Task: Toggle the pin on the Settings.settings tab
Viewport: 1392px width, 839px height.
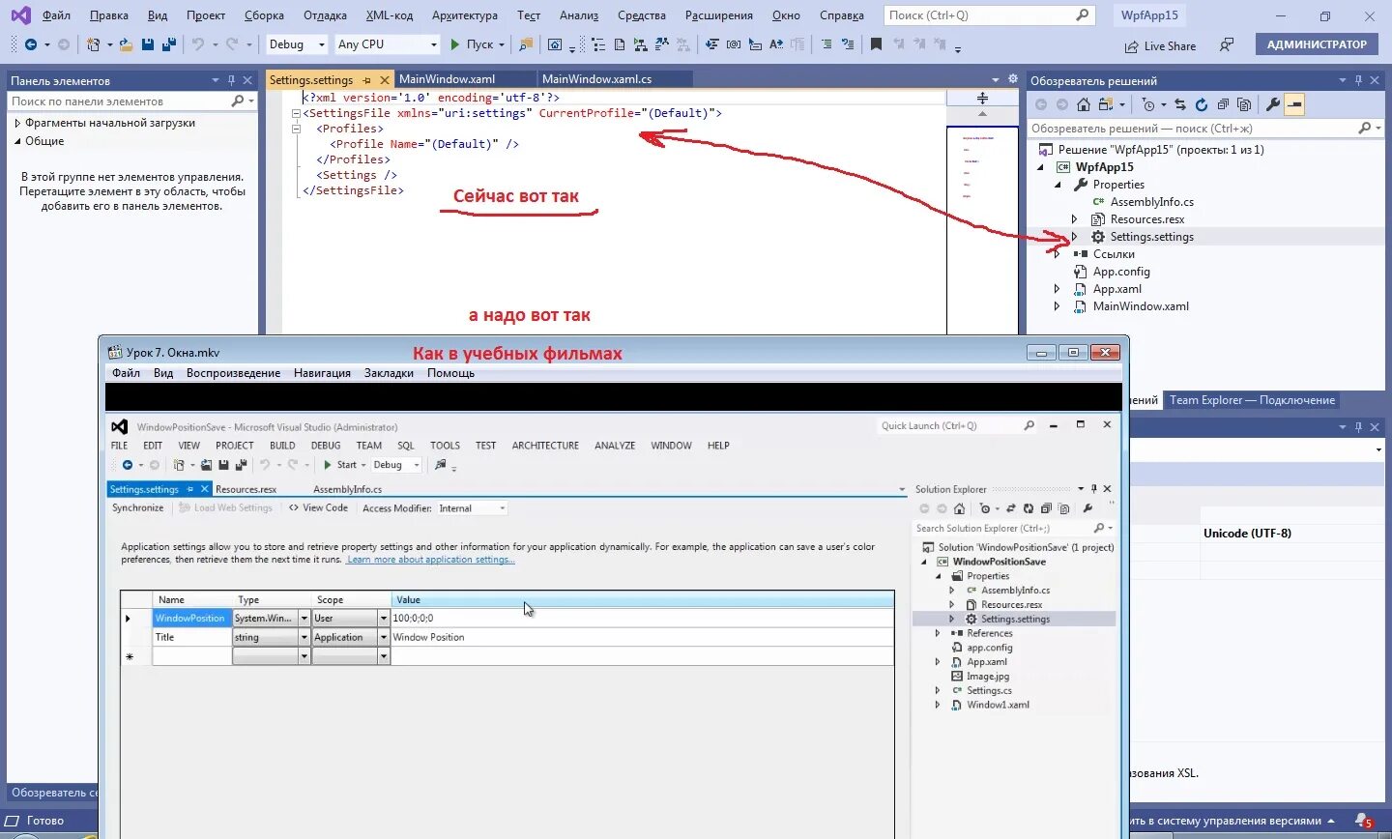Action: (366, 80)
